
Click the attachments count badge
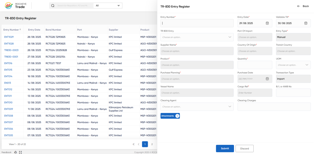(x=177, y=116)
